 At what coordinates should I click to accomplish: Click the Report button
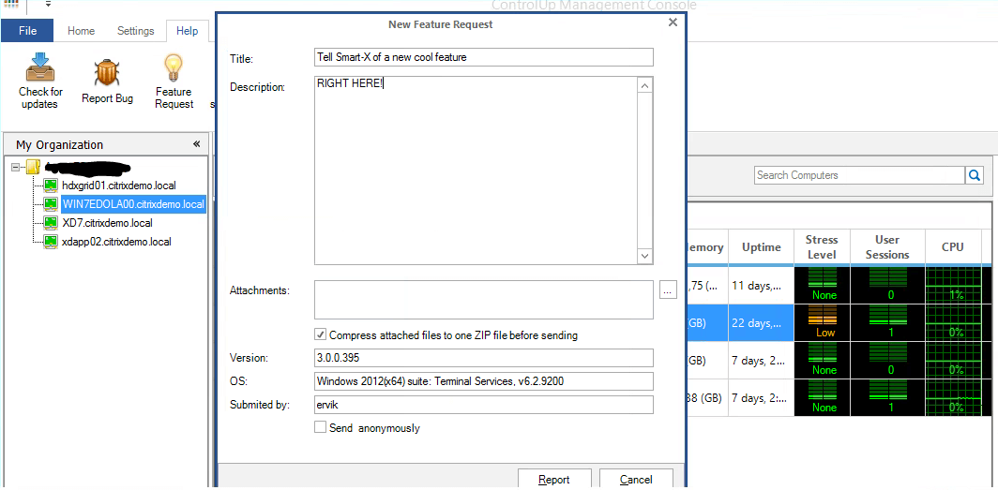click(554, 479)
